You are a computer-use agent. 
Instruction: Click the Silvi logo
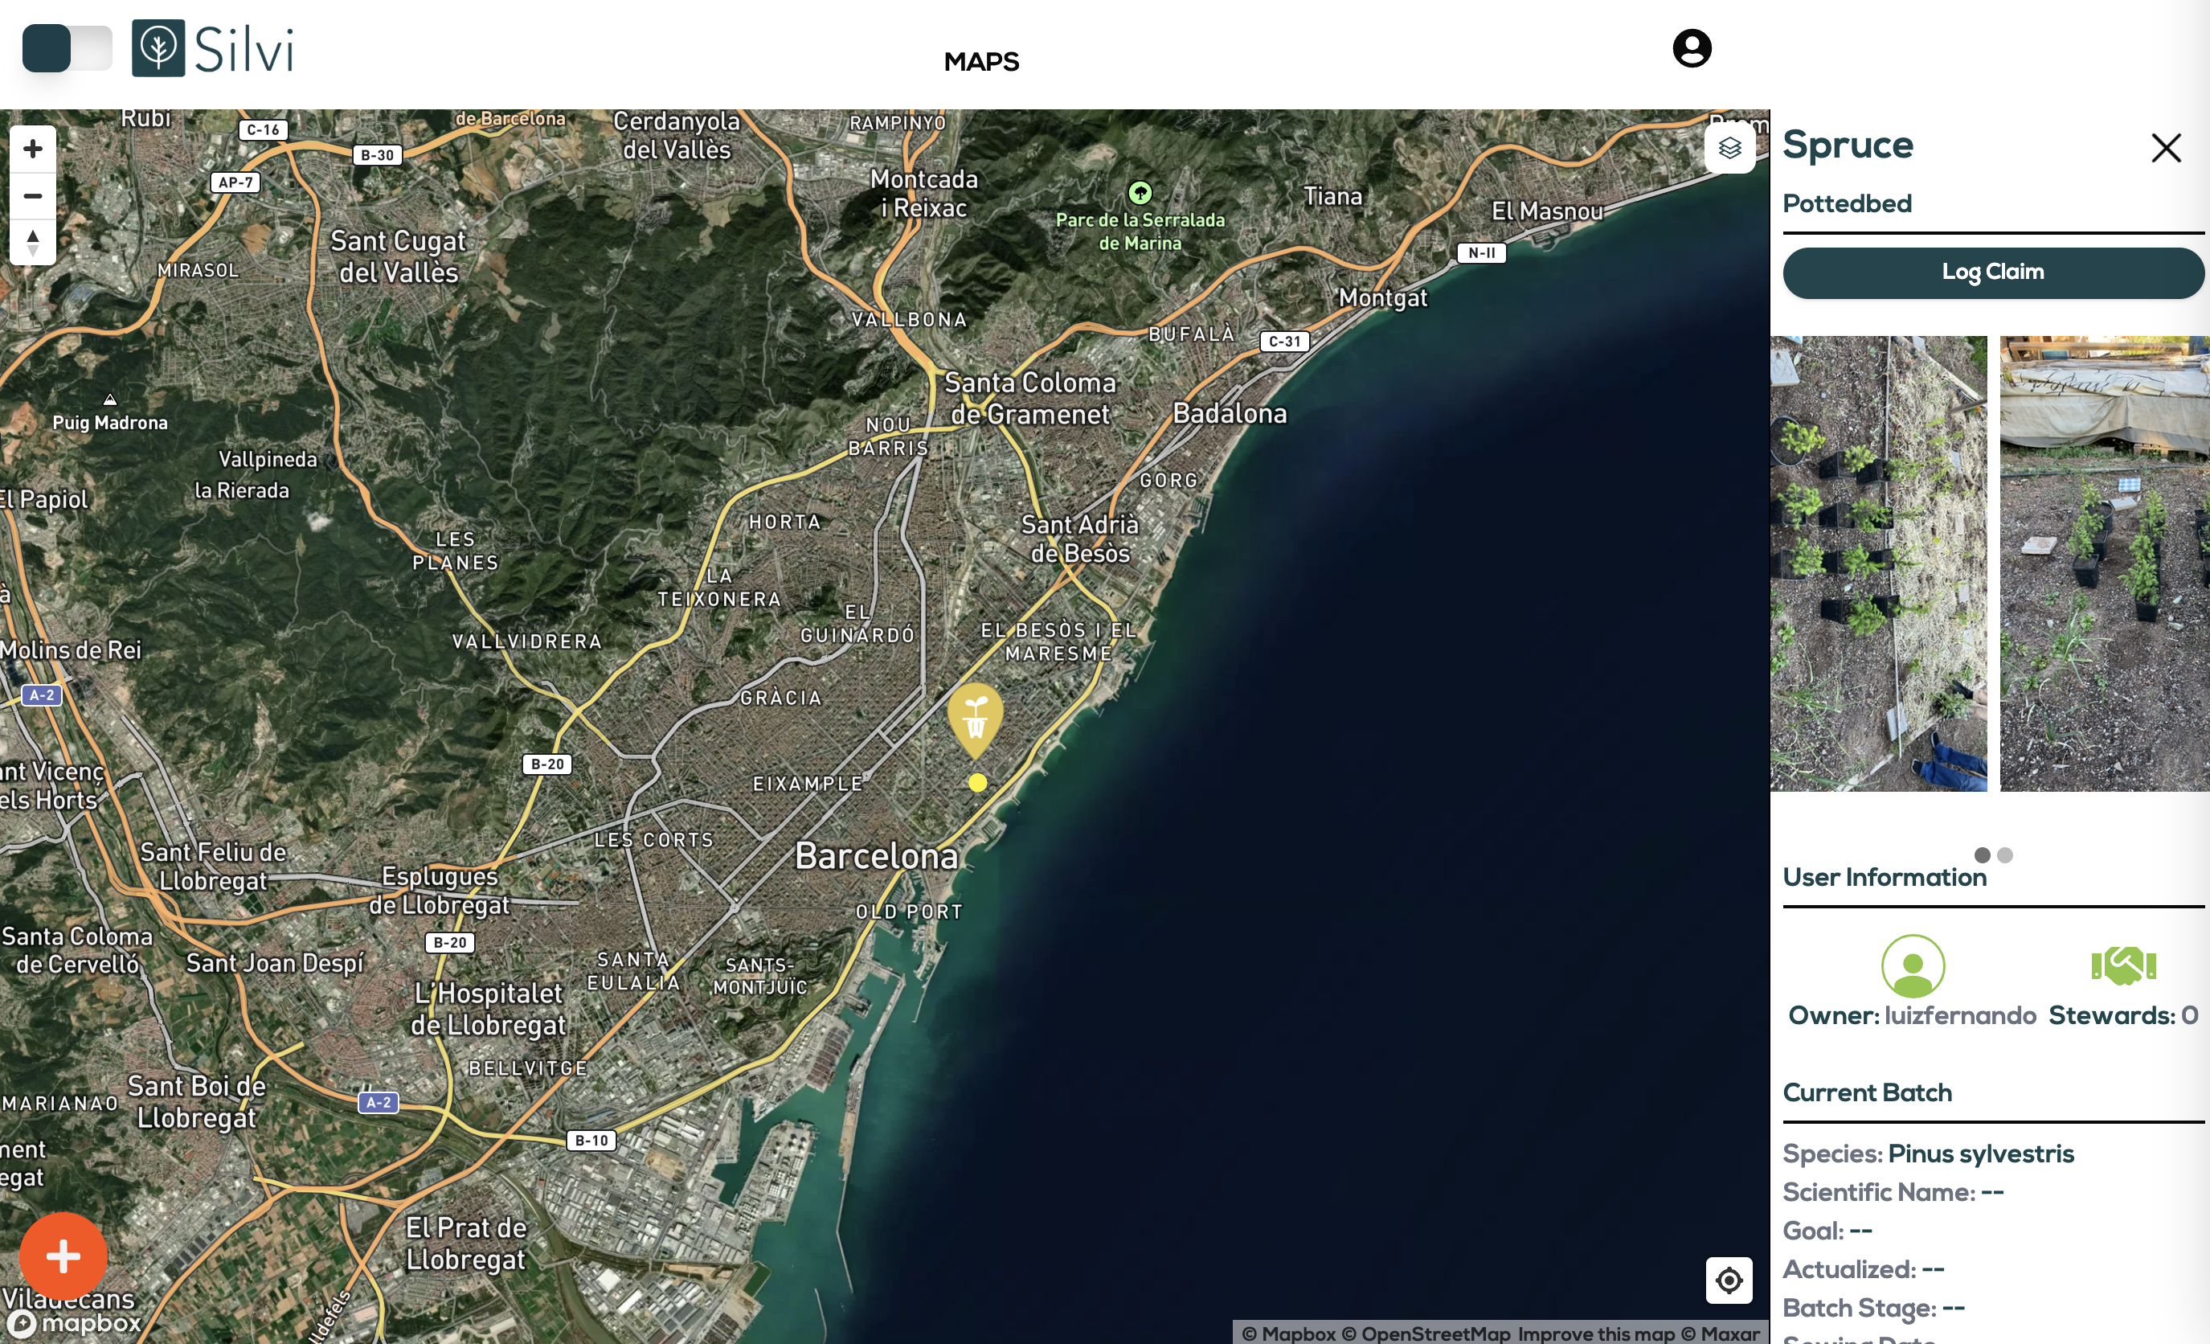(213, 47)
